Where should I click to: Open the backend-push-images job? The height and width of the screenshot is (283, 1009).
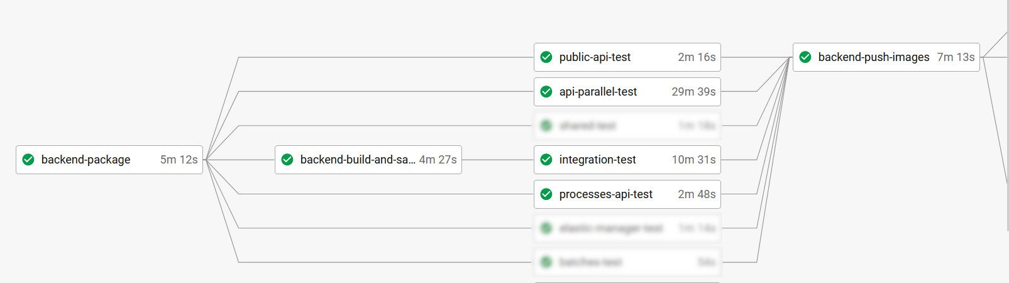point(873,57)
